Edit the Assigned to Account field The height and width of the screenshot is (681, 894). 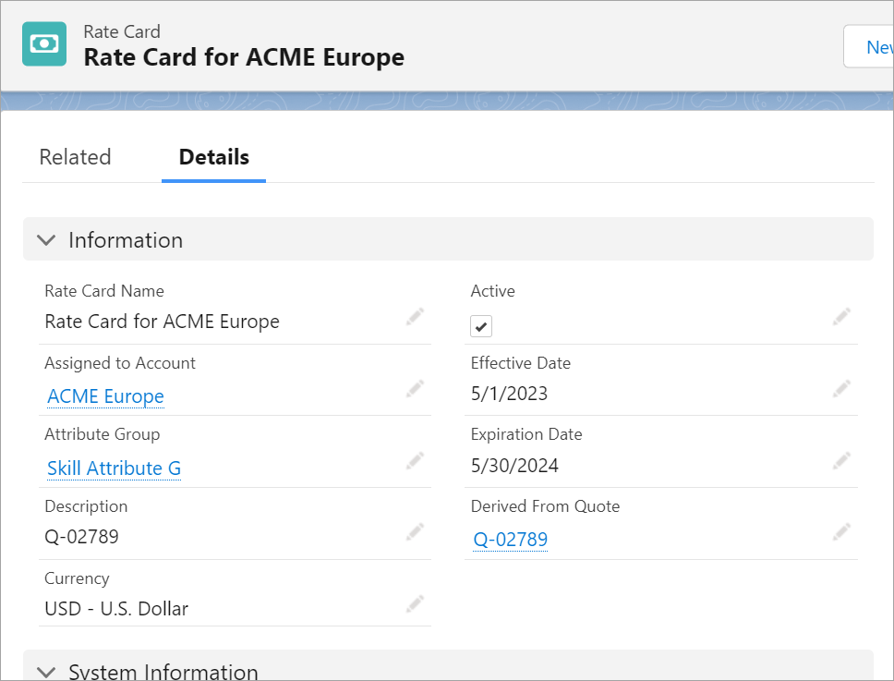pos(415,389)
